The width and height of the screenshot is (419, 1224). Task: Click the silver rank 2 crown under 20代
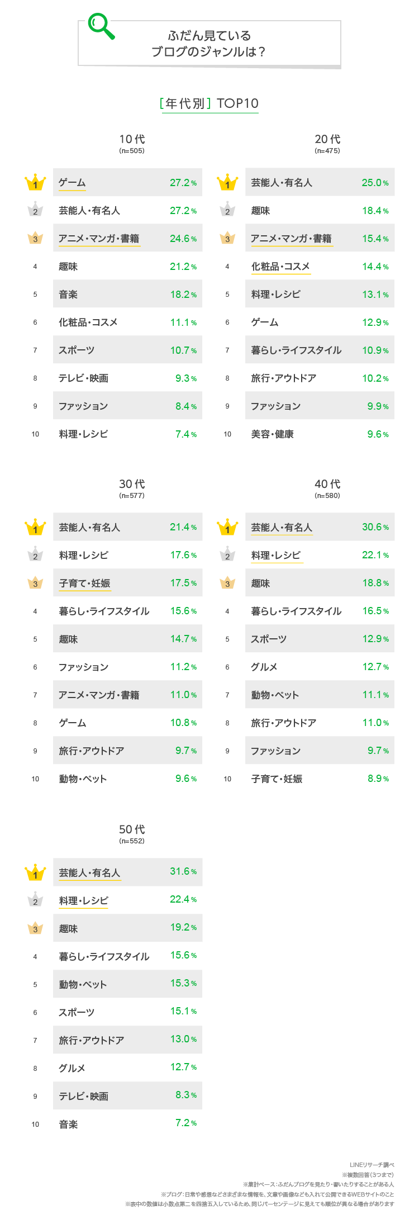(x=227, y=210)
